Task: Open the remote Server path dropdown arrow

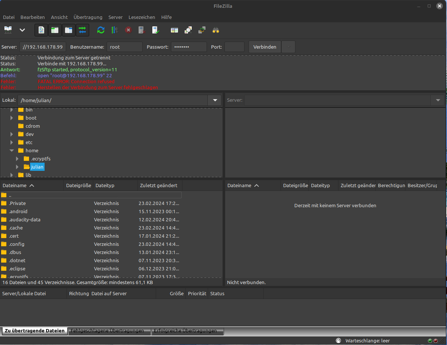Action: [x=438, y=100]
